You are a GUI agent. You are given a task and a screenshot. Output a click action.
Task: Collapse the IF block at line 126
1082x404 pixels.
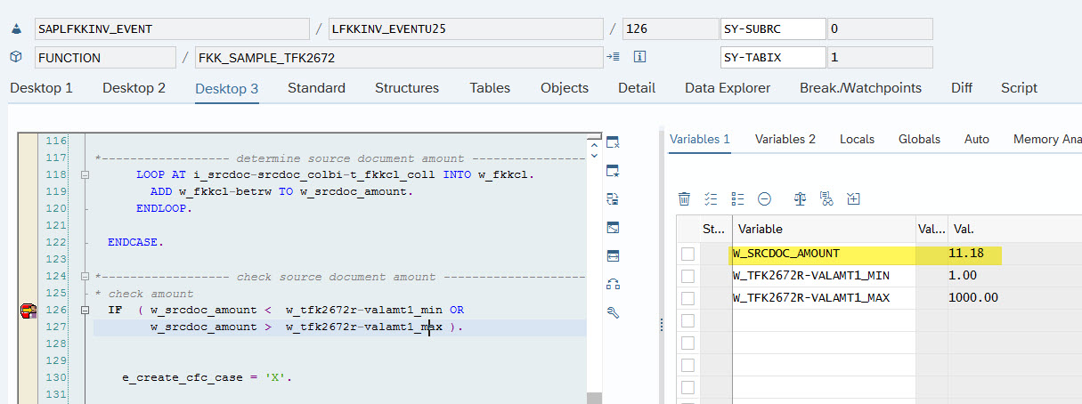pyautogui.click(x=85, y=310)
